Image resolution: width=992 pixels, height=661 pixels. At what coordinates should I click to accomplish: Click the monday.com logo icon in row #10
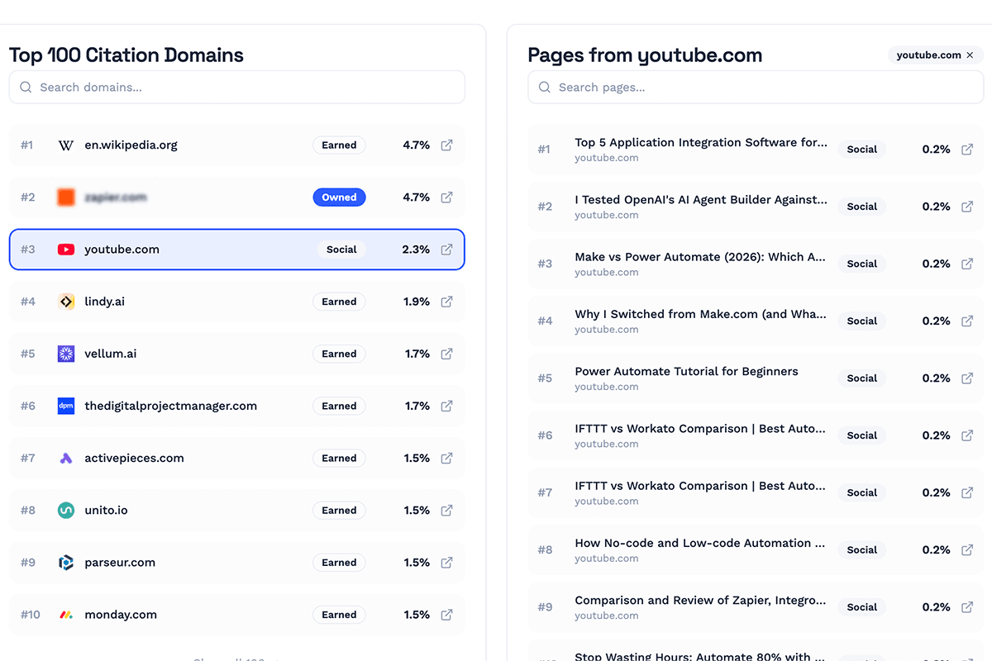pyautogui.click(x=65, y=614)
